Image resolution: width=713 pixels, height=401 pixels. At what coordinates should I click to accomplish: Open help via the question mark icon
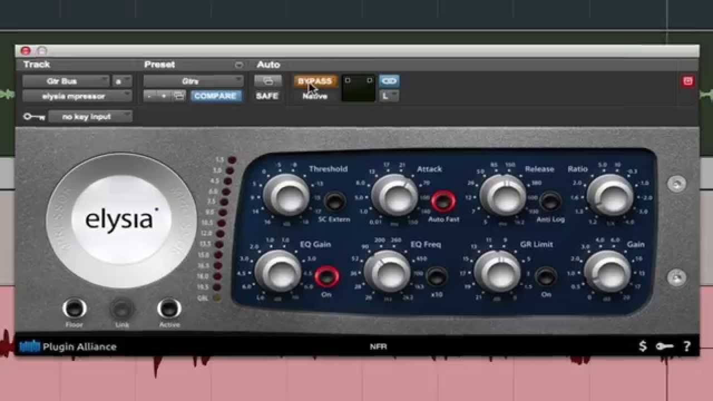tap(687, 346)
